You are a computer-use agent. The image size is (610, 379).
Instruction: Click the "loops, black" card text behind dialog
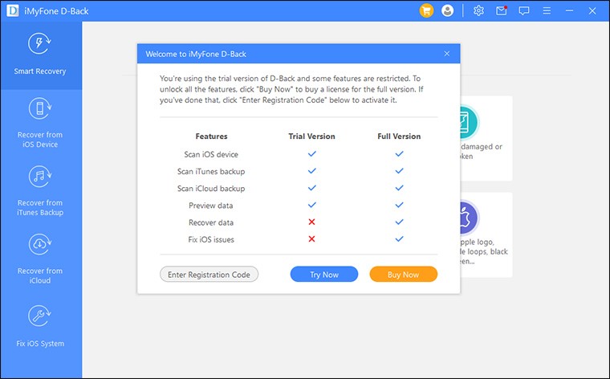(x=487, y=251)
